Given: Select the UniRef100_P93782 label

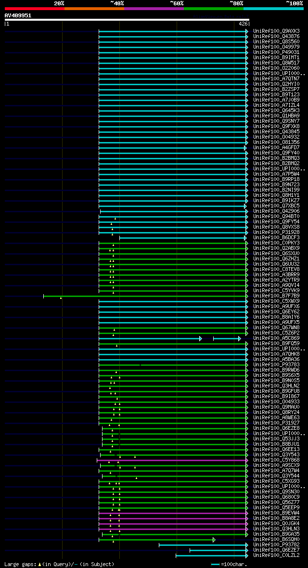Looking at the screenshot, I should click(x=276, y=544).
